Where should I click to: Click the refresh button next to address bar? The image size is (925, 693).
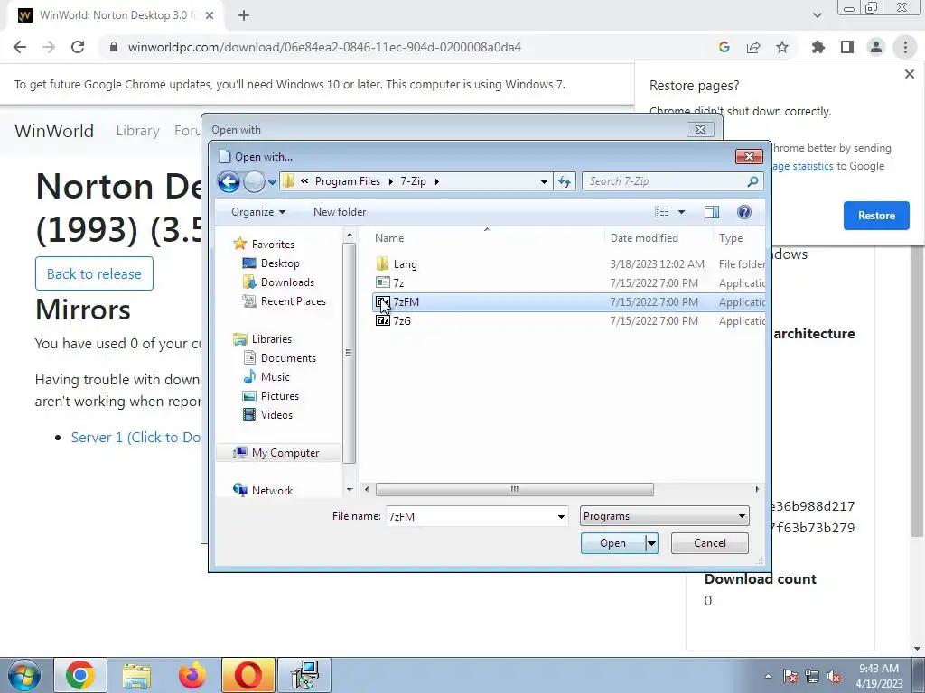pyautogui.click(x=565, y=182)
